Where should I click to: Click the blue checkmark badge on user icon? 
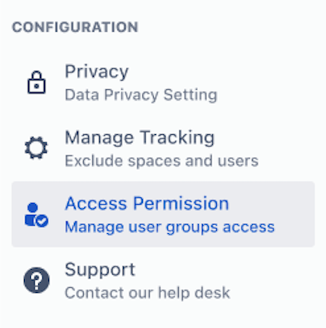click(x=42, y=221)
